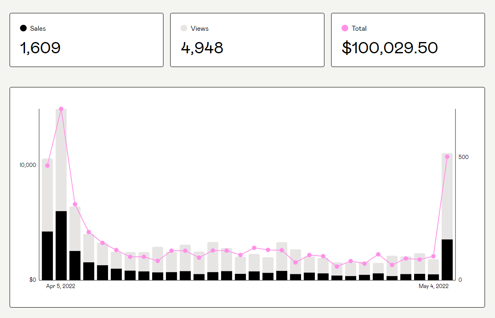Image resolution: width=495 pixels, height=318 pixels.
Task: Click the 10,000 left axis label
Action: 28,165
